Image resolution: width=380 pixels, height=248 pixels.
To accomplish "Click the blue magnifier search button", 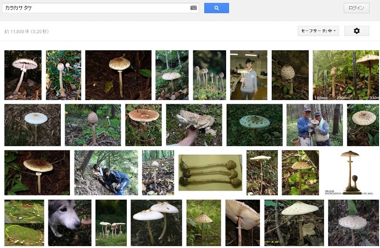I will tap(217, 8).
